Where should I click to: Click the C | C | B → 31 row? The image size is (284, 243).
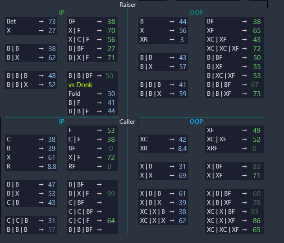tap(31, 220)
